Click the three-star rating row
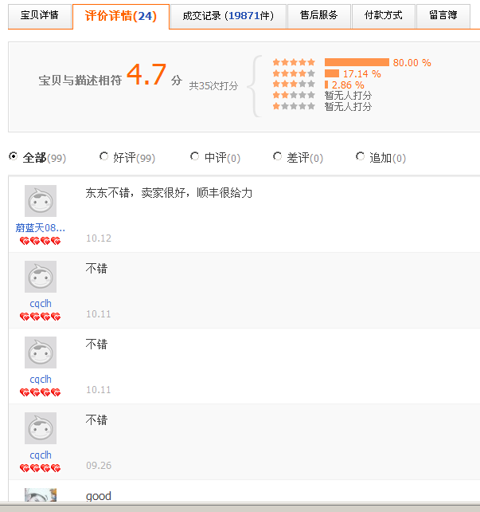480x512 pixels. click(x=294, y=85)
